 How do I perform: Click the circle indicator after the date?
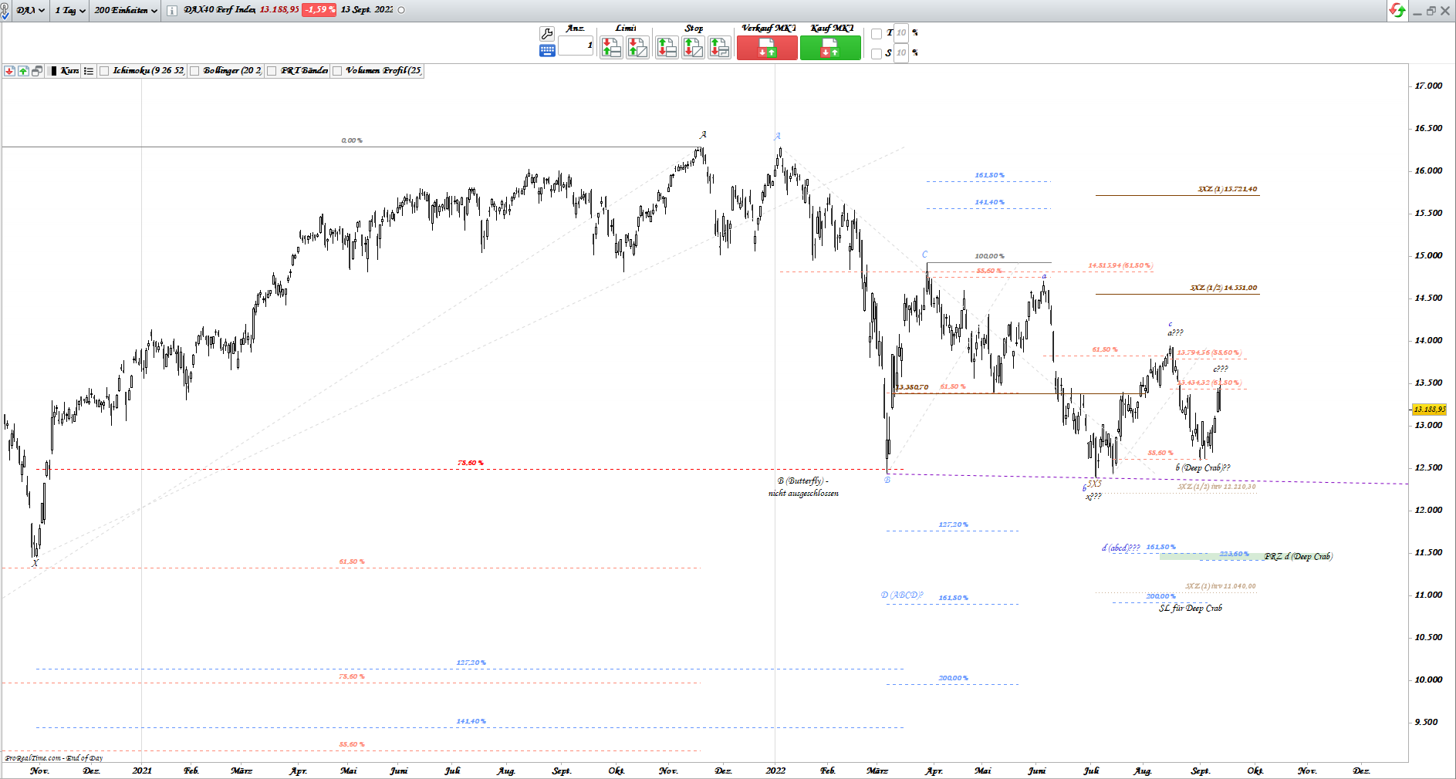(x=401, y=10)
